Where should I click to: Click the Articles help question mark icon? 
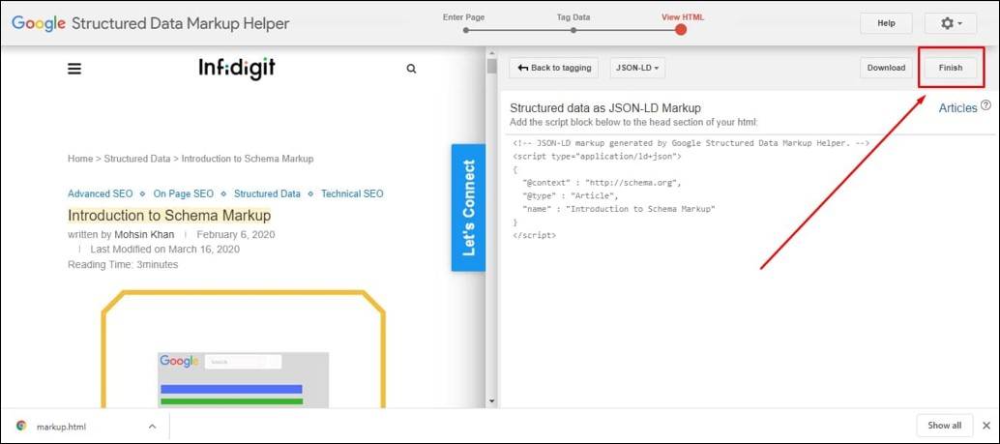click(985, 105)
